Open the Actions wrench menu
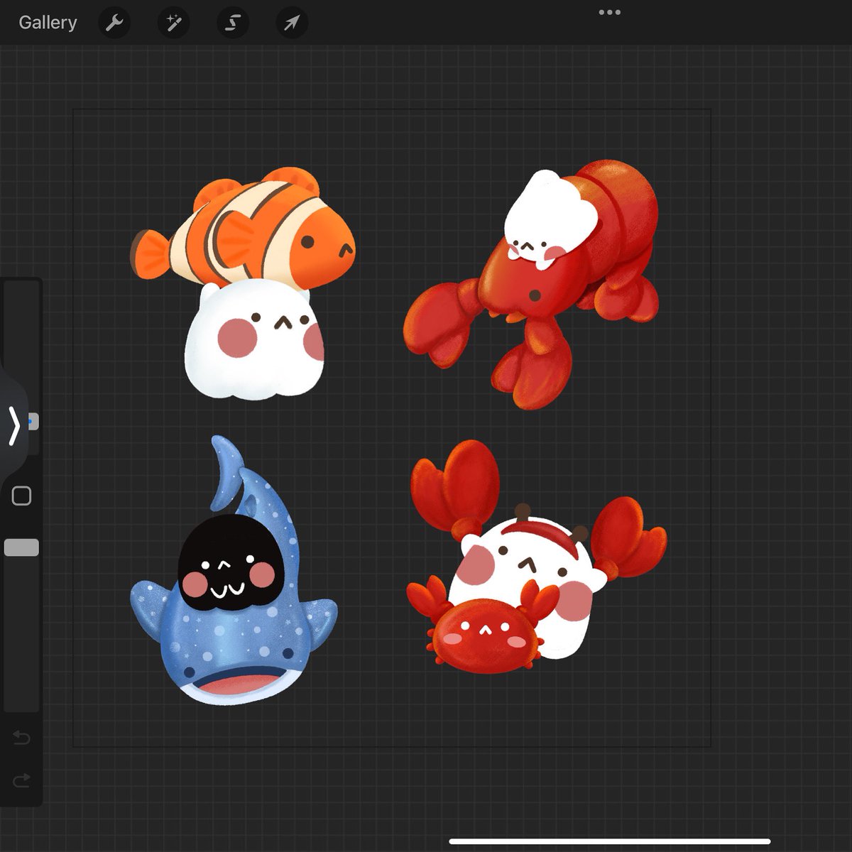The height and width of the screenshot is (852, 852). 114,23
